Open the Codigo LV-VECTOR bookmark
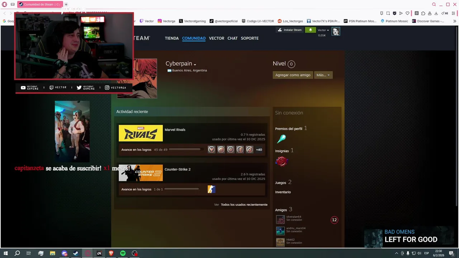This screenshot has width=459, height=258. [258, 21]
